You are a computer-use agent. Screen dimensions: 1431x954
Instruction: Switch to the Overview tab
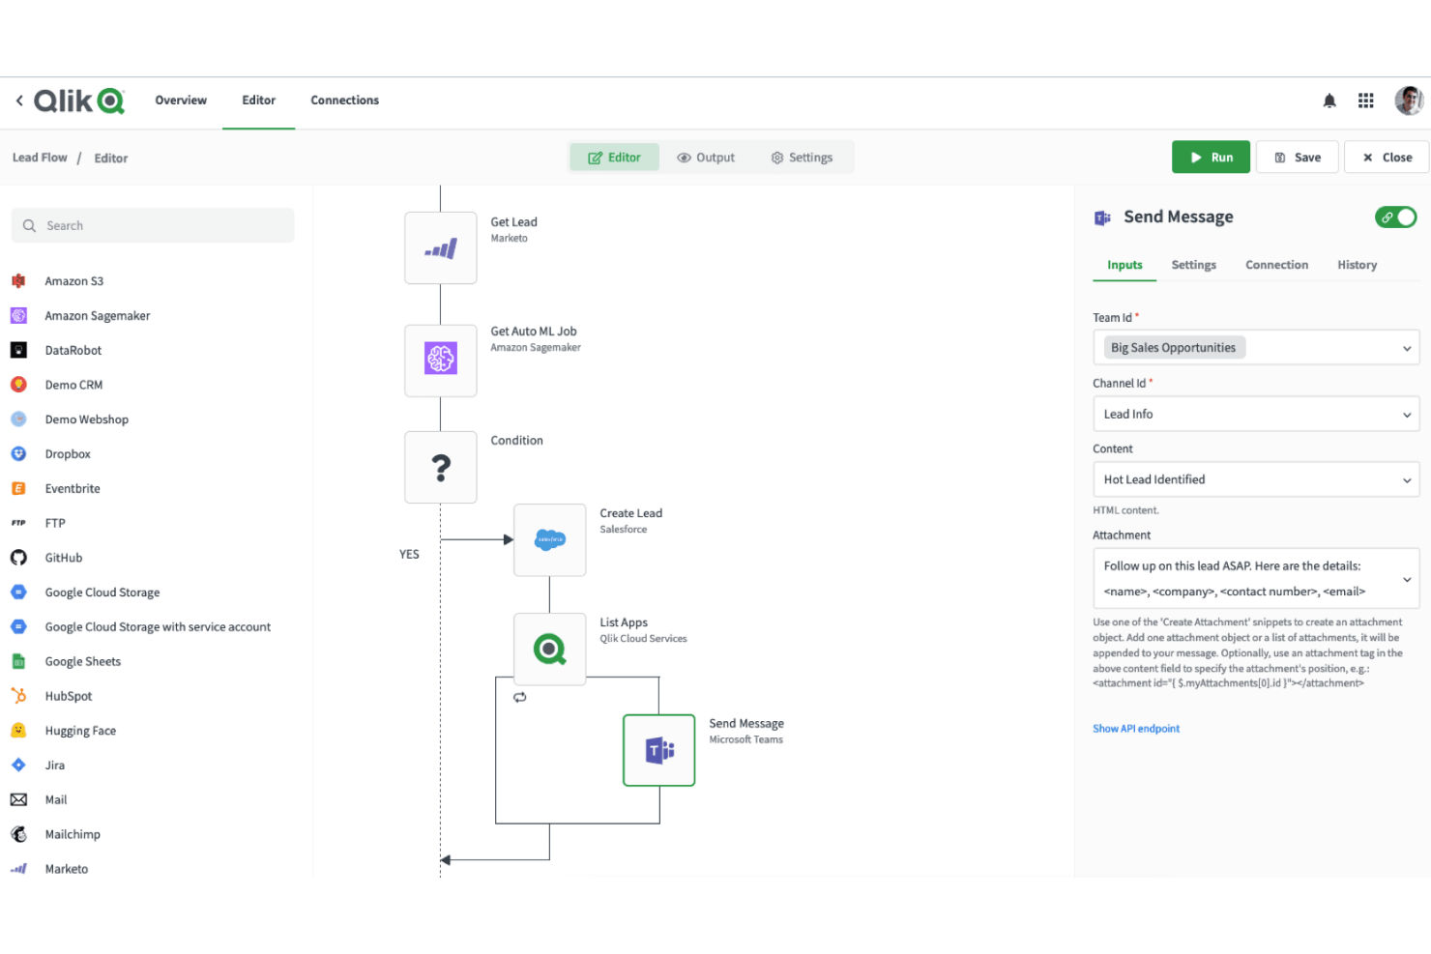pos(181,101)
